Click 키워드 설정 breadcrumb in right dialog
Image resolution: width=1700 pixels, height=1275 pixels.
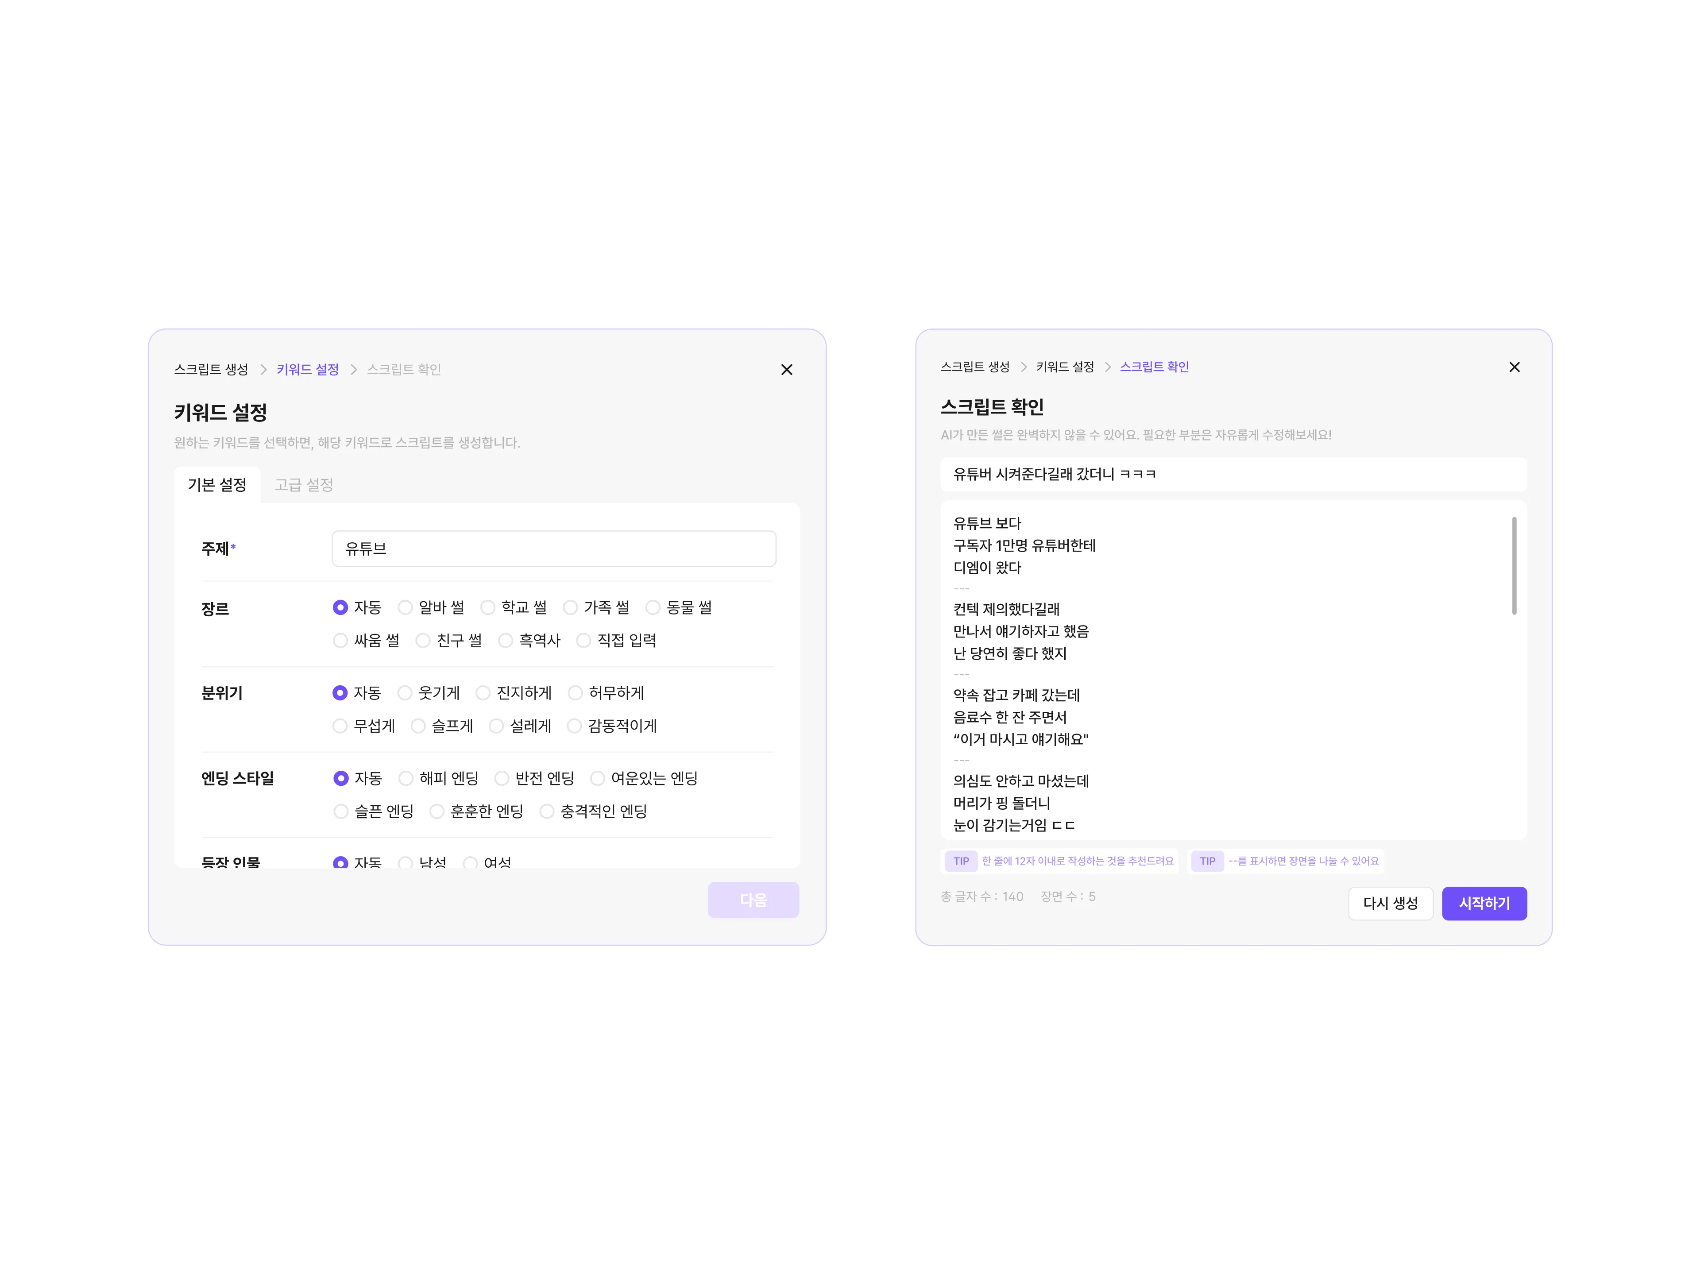1064,367
